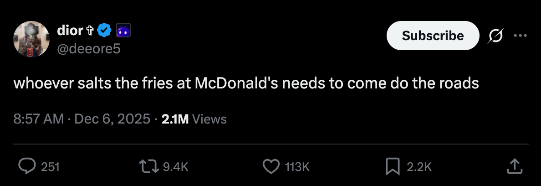Viewport: 541px width, 186px height.
Task: Open the @deeore5 handle link
Action: point(89,48)
